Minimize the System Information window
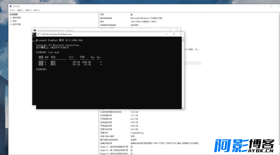Screen dimensions: 280x155 tap(265, 6)
